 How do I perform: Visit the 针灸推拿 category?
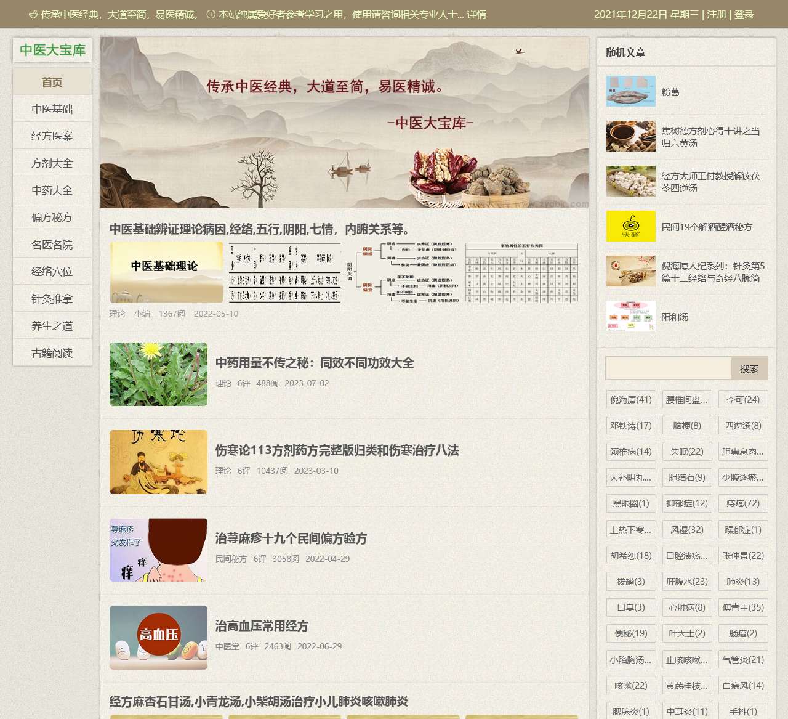point(52,299)
